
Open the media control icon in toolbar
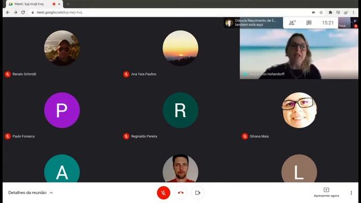click(x=338, y=12)
